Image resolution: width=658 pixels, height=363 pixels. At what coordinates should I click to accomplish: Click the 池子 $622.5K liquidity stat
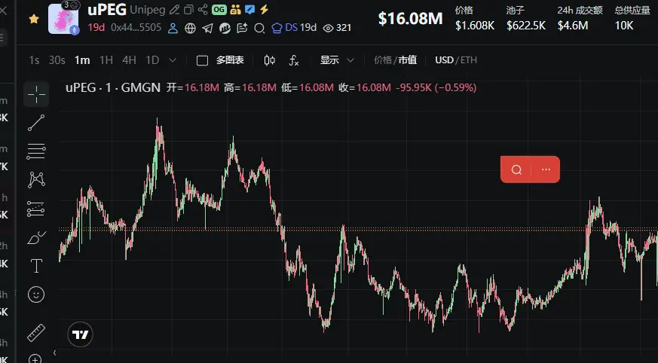click(526, 18)
